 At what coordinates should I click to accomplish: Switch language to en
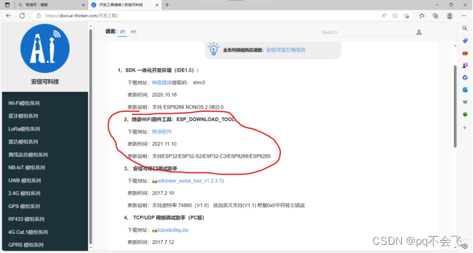point(134,31)
